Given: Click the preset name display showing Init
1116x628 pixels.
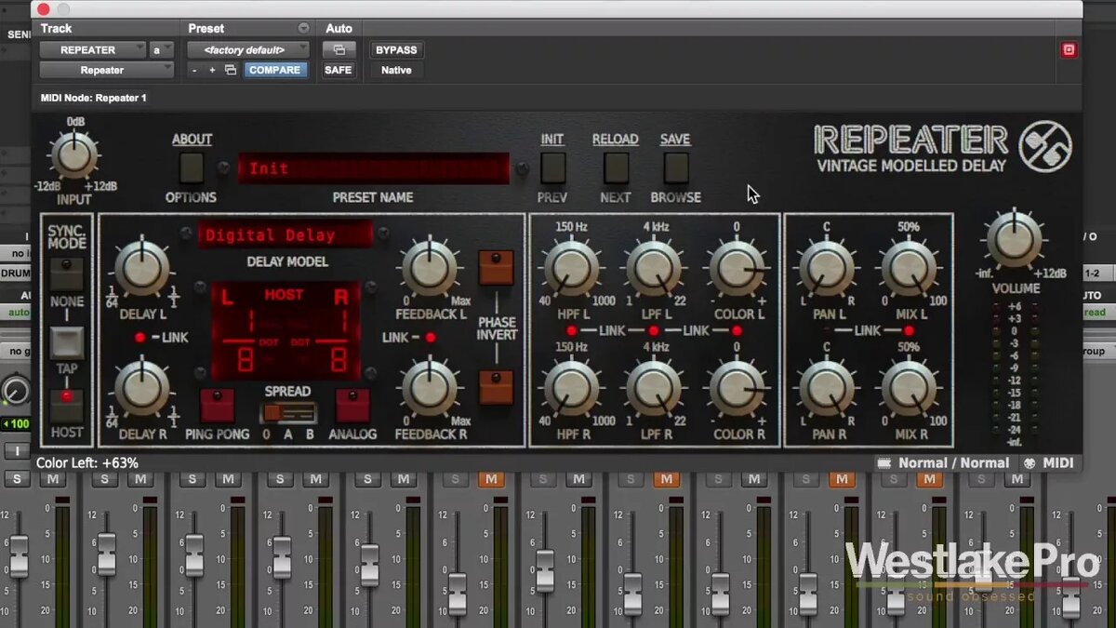Looking at the screenshot, I should coord(374,168).
